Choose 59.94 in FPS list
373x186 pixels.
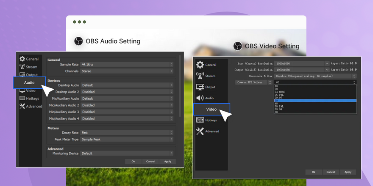pyautogui.click(x=315, y=109)
